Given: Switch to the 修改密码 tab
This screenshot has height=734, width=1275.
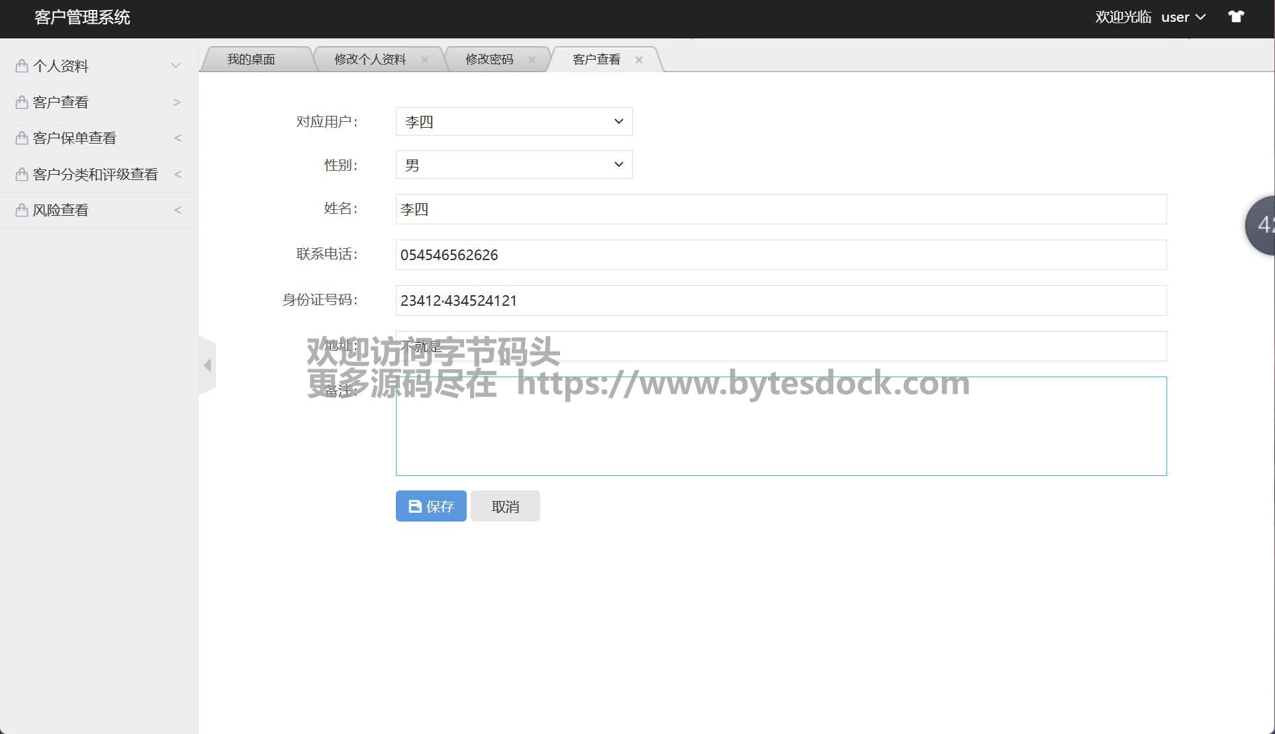Looking at the screenshot, I should coord(489,60).
